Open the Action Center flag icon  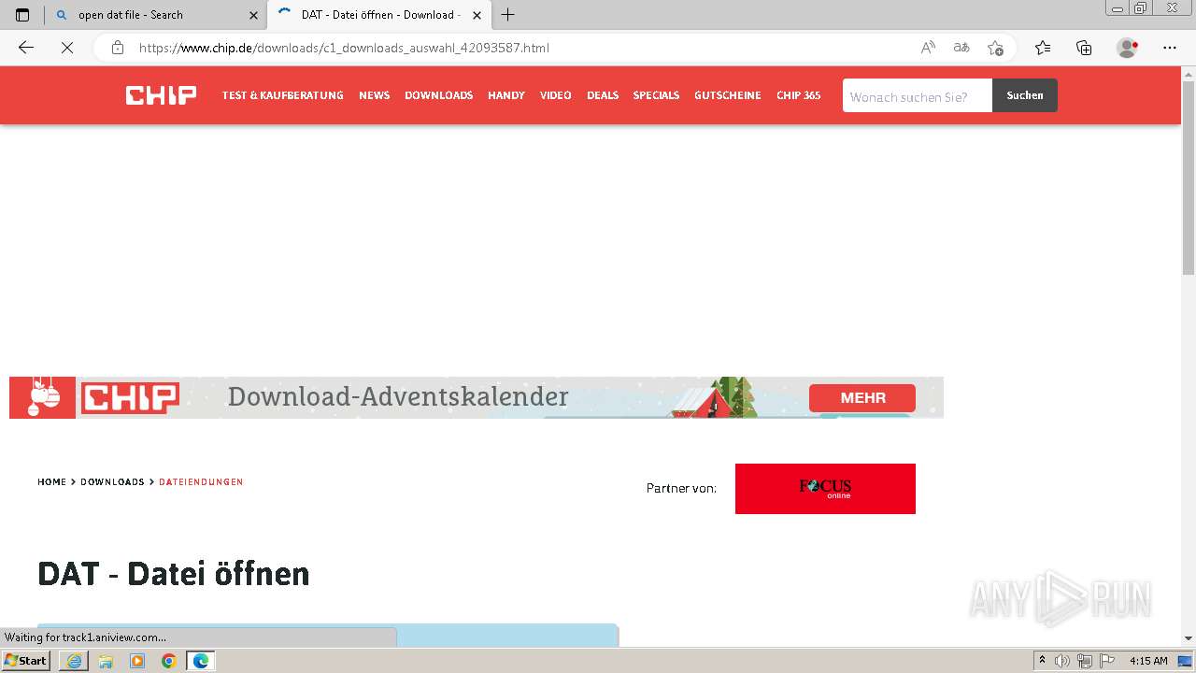point(1106,661)
